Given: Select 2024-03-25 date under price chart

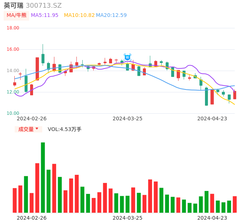Looking at the screenshot, I should pos(127,118).
